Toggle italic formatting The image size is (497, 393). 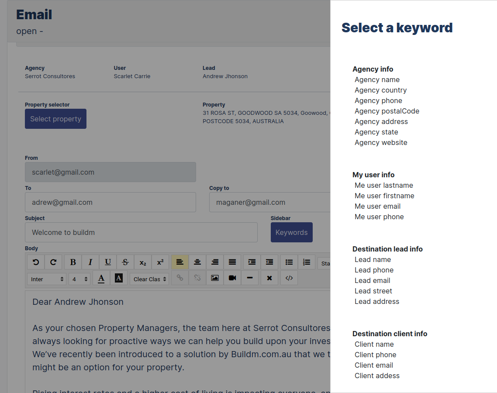pyautogui.click(x=90, y=262)
